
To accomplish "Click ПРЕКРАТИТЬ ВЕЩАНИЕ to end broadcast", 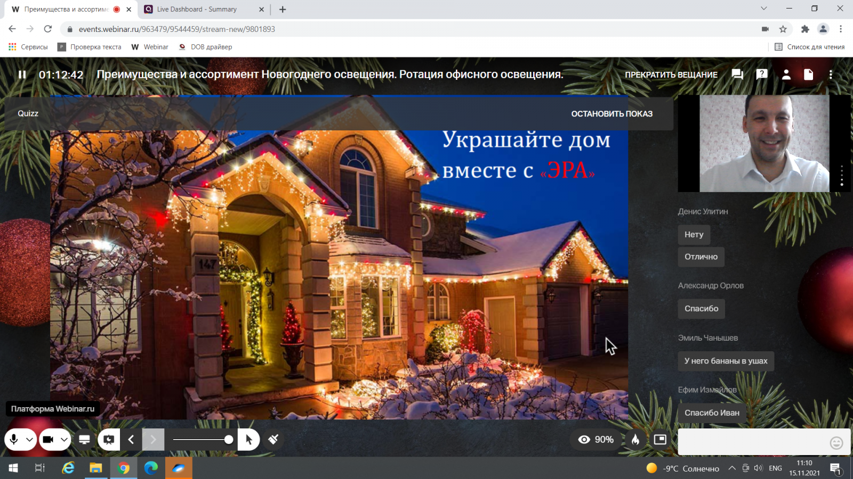I will [671, 75].
